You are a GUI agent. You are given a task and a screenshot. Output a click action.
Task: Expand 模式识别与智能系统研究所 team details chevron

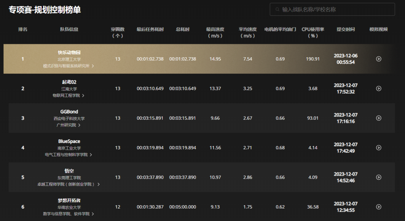[x=93, y=66]
